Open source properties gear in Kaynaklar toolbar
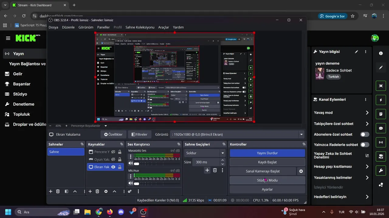Viewport: 389px width, 218px height. click(x=106, y=191)
